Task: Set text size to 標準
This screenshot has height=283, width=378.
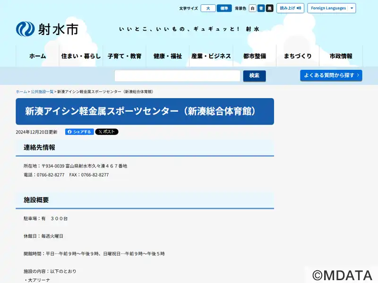Action: point(224,8)
